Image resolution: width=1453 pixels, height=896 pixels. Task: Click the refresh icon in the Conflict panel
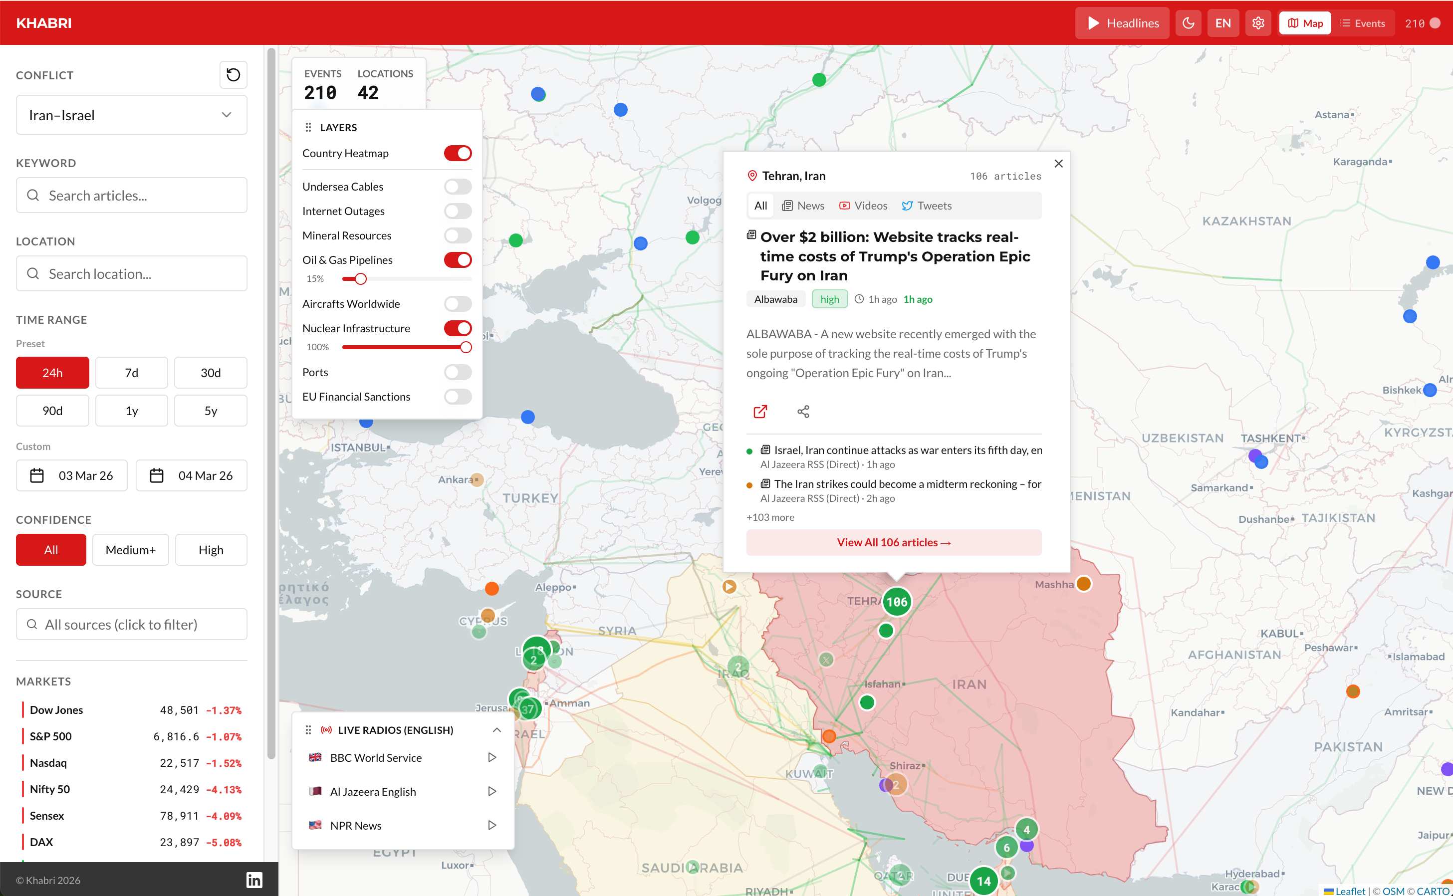click(x=233, y=75)
